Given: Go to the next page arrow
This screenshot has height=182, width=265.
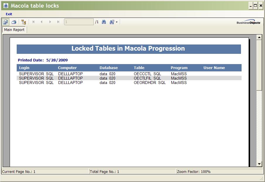Looking at the screenshot, I should click(x=50, y=22).
